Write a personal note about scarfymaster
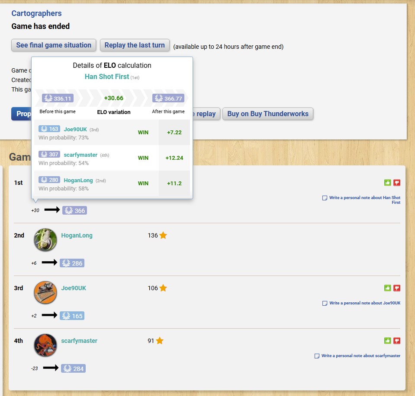This screenshot has height=396, width=415. (x=357, y=356)
